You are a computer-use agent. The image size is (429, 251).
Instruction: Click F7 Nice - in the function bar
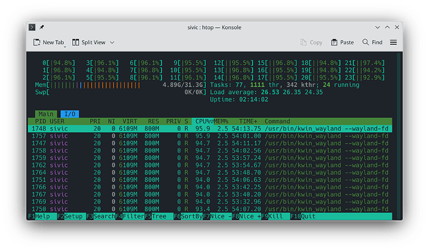[x=217, y=216]
